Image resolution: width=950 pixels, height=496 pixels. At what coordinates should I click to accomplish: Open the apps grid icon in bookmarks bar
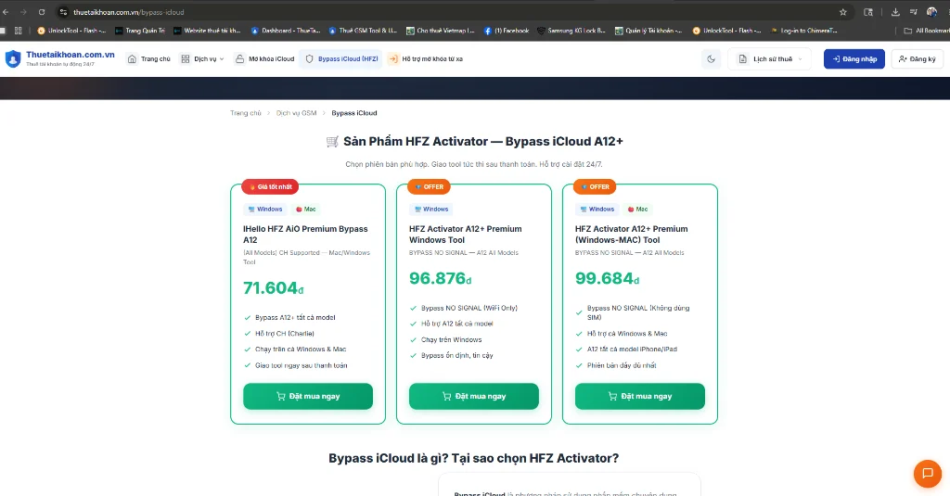19,31
